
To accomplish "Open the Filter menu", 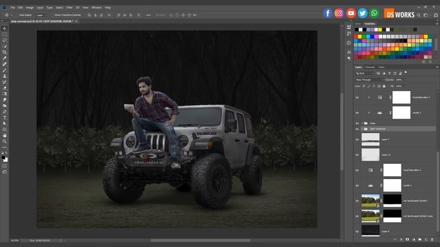I will tap(69, 8).
